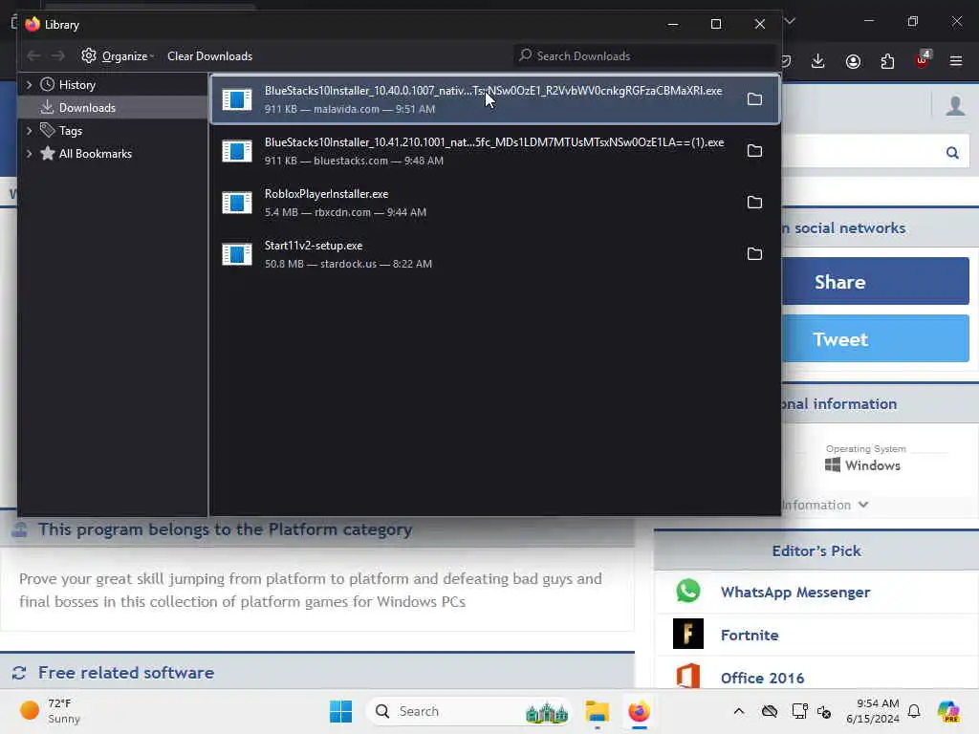Select History in Library sidebar
This screenshot has width=979, height=734.
click(113, 84)
